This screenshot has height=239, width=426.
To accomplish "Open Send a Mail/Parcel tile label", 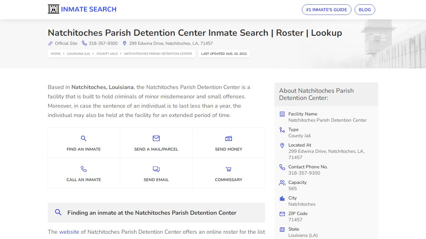I will click(156, 149).
